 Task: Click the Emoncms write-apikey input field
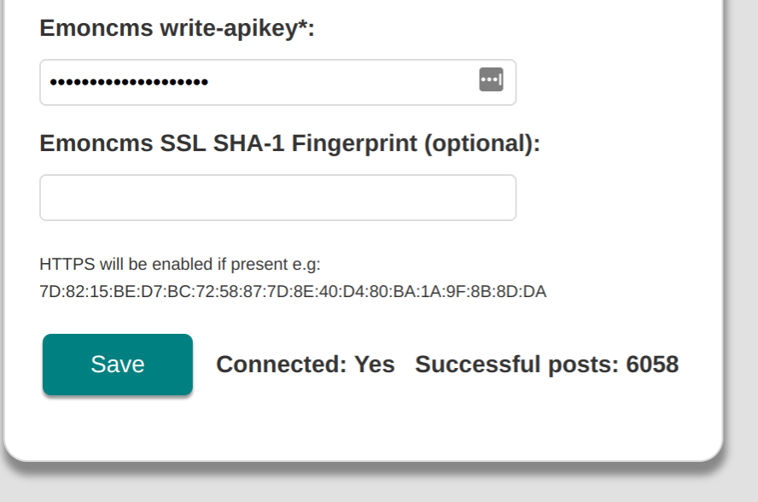tap(256, 82)
